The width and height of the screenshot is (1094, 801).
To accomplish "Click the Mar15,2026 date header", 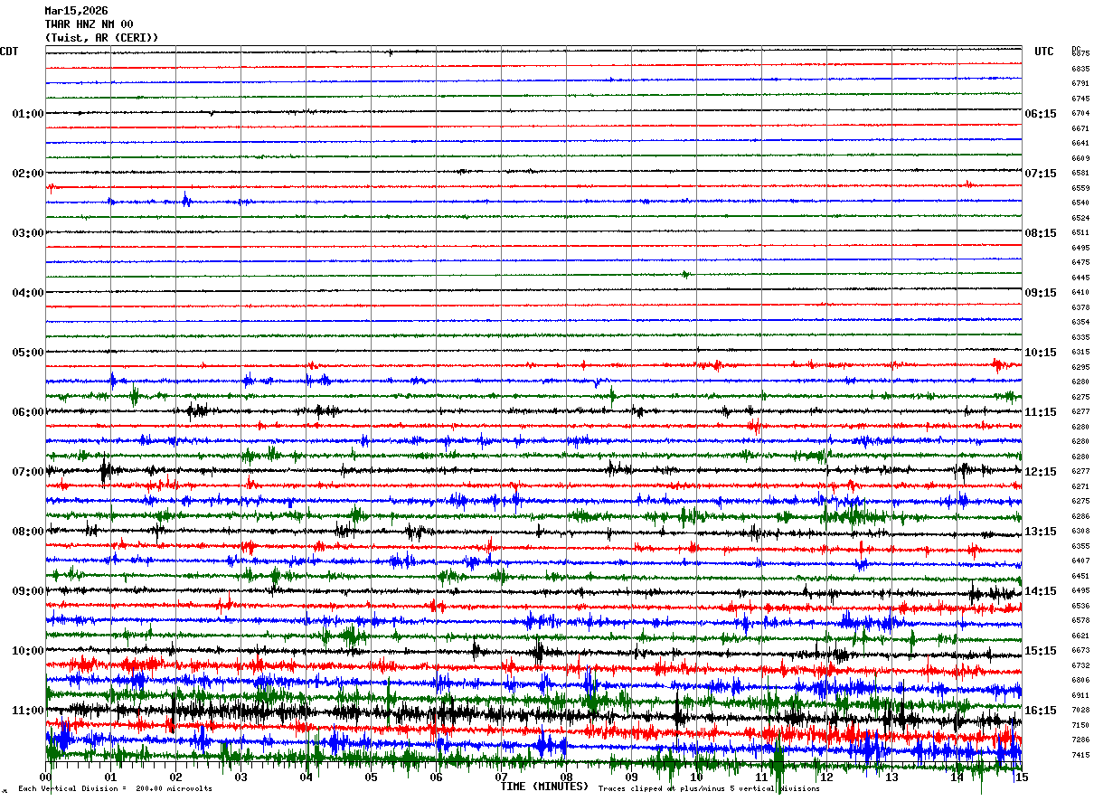I will point(76,11).
